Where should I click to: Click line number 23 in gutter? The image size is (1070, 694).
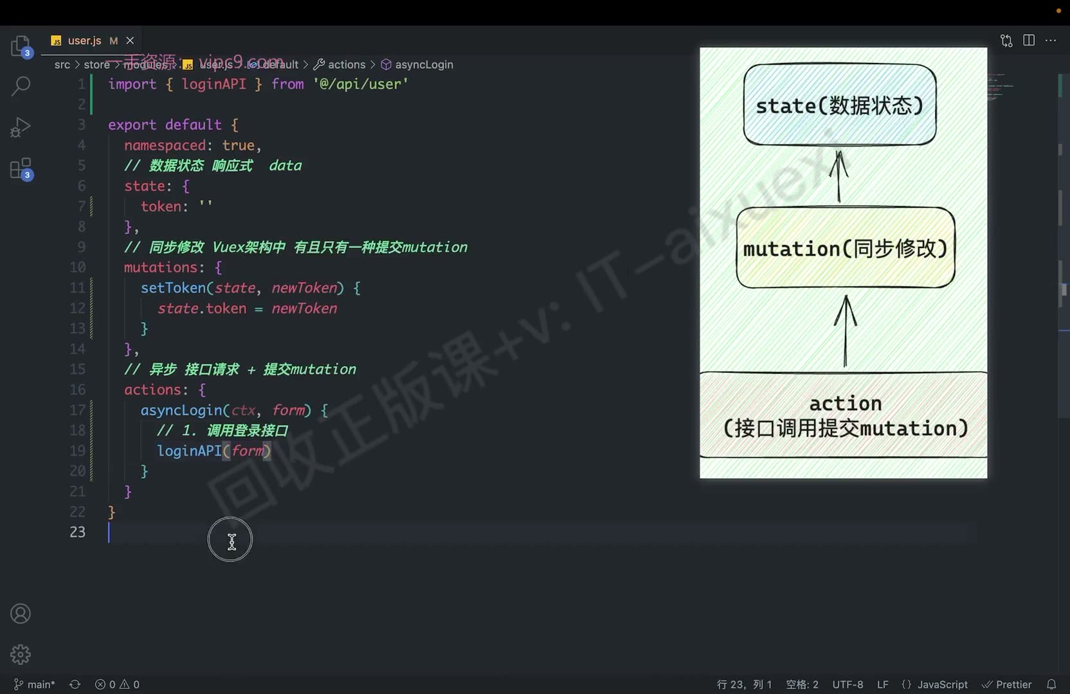(77, 532)
